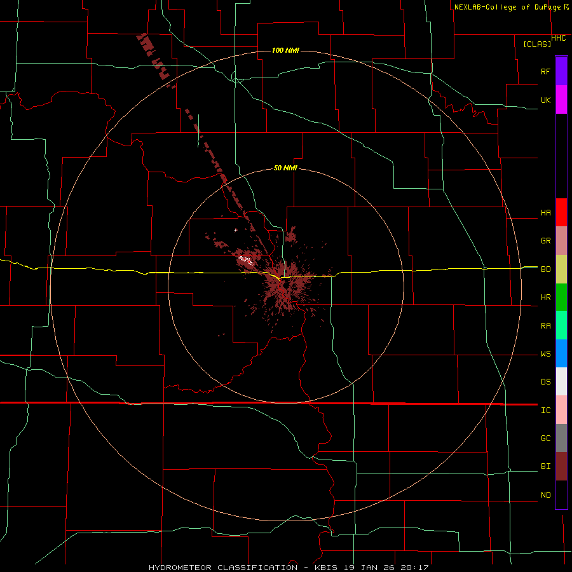Click the DS white legend swatch
This screenshot has height=572, width=572.
click(x=561, y=381)
